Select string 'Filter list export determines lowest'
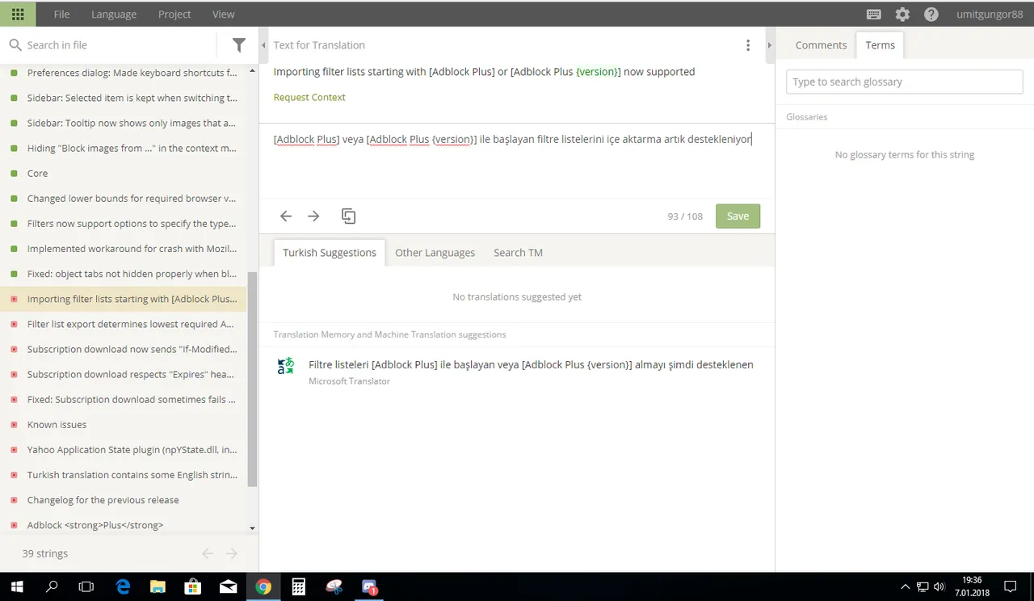 128,324
